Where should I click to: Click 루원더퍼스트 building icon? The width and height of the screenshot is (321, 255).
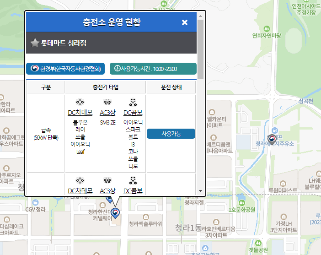283,183
